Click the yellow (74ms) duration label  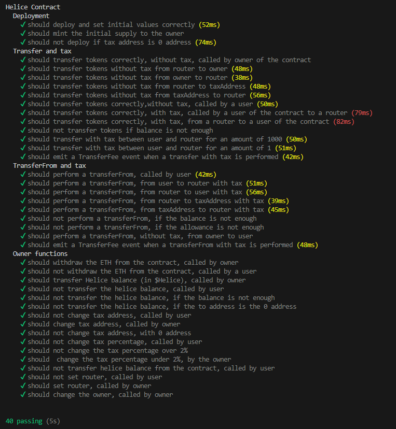tap(206, 42)
